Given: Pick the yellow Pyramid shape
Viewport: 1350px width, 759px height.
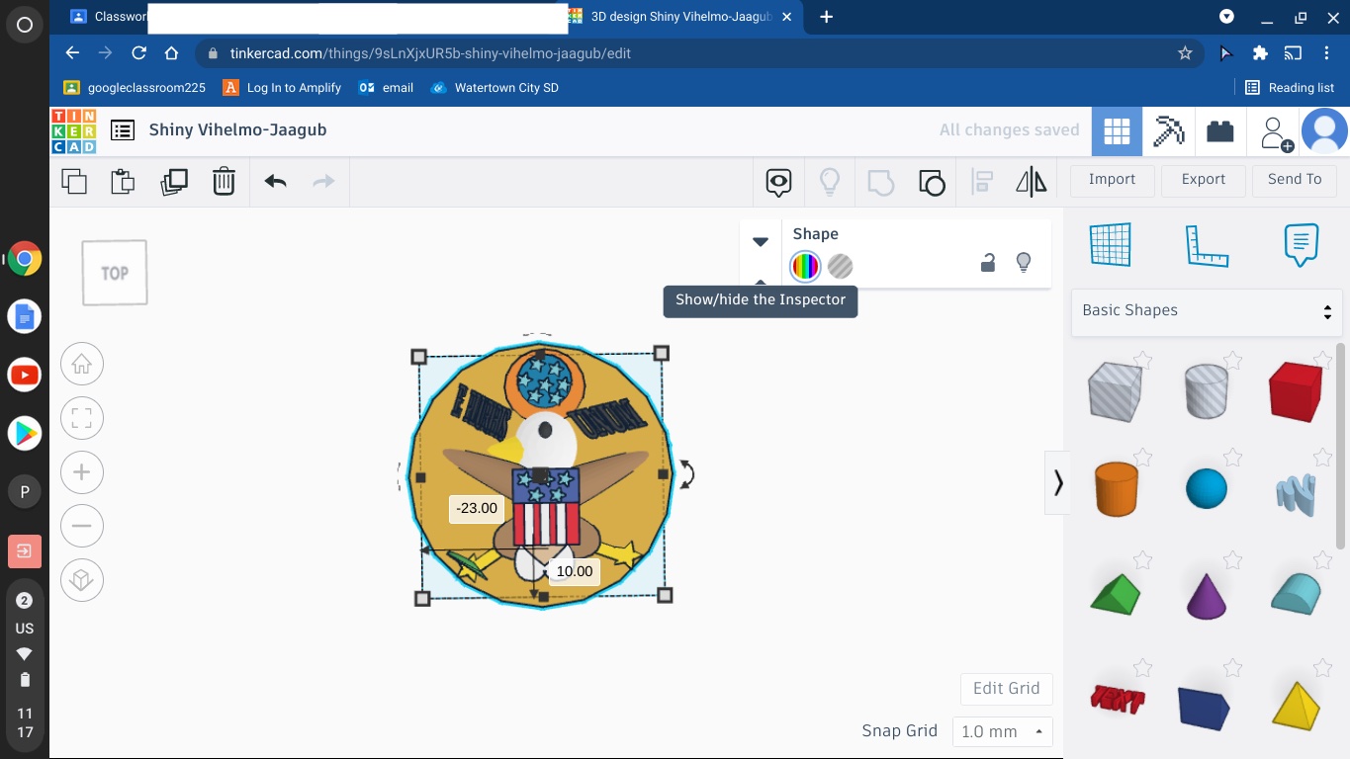Looking at the screenshot, I should (x=1296, y=706).
